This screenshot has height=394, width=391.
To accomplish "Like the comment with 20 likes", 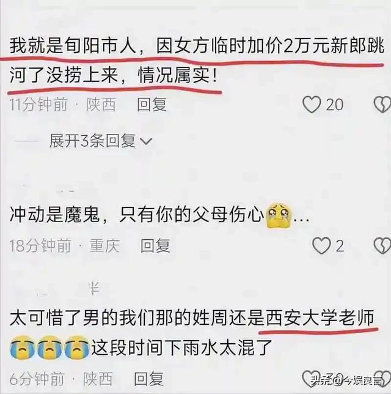I will click(312, 104).
